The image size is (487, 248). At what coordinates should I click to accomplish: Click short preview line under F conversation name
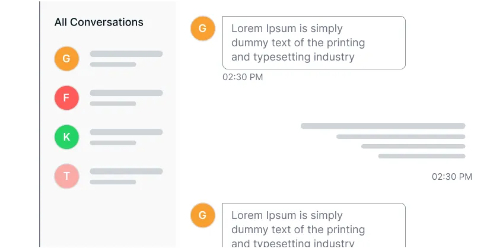pos(113,103)
